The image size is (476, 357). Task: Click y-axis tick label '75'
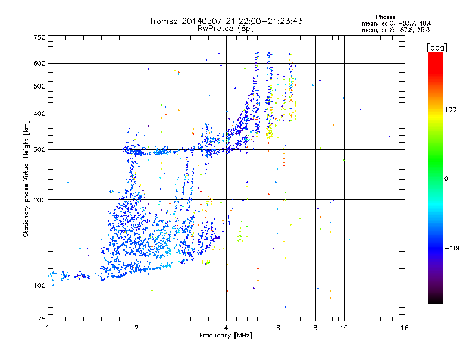coord(41,319)
